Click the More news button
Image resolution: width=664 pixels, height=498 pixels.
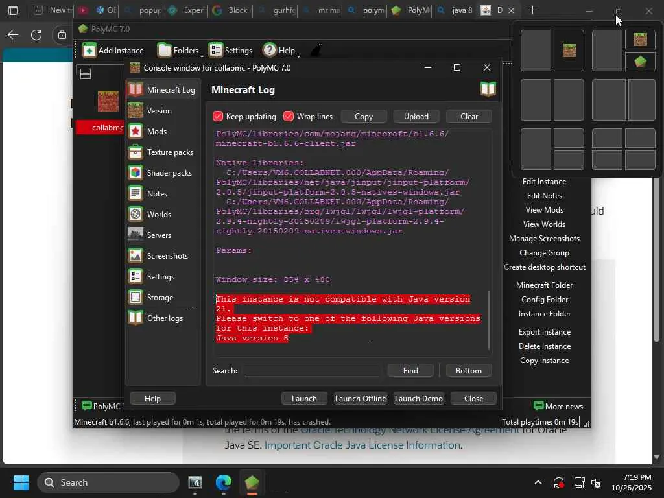click(558, 406)
